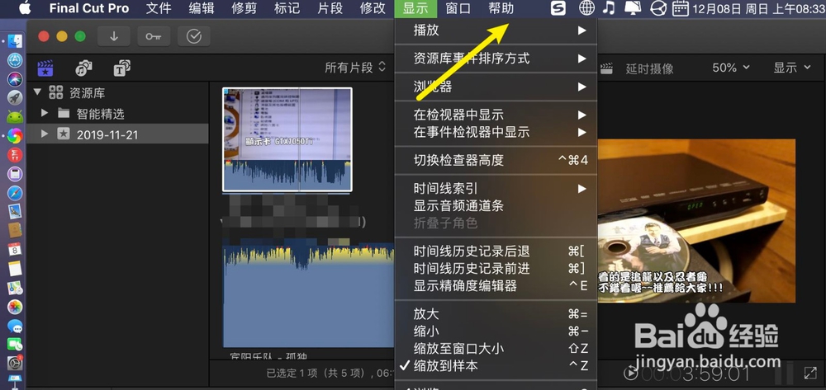Open the Apple menu

click(x=25, y=8)
